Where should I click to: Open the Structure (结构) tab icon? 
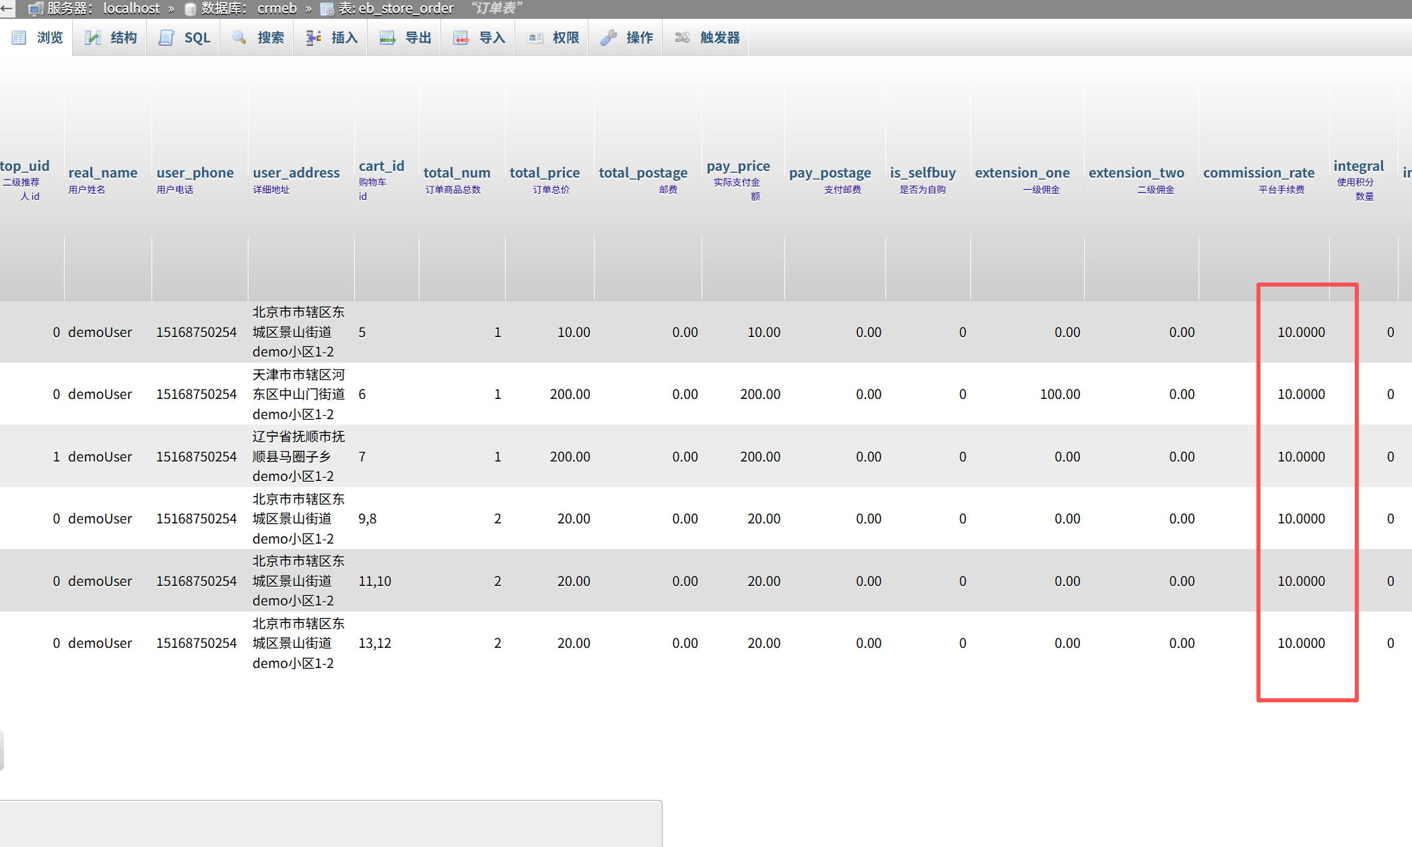pyautogui.click(x=93, y=38)
